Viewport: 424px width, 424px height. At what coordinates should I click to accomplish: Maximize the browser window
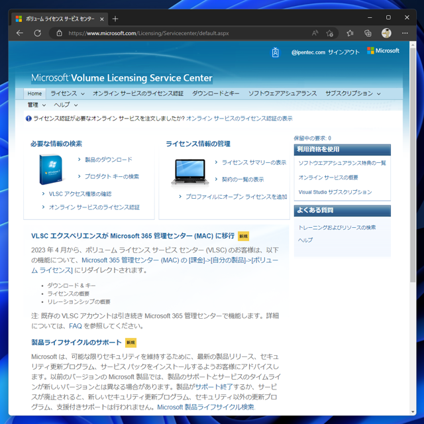click(388, 18)
